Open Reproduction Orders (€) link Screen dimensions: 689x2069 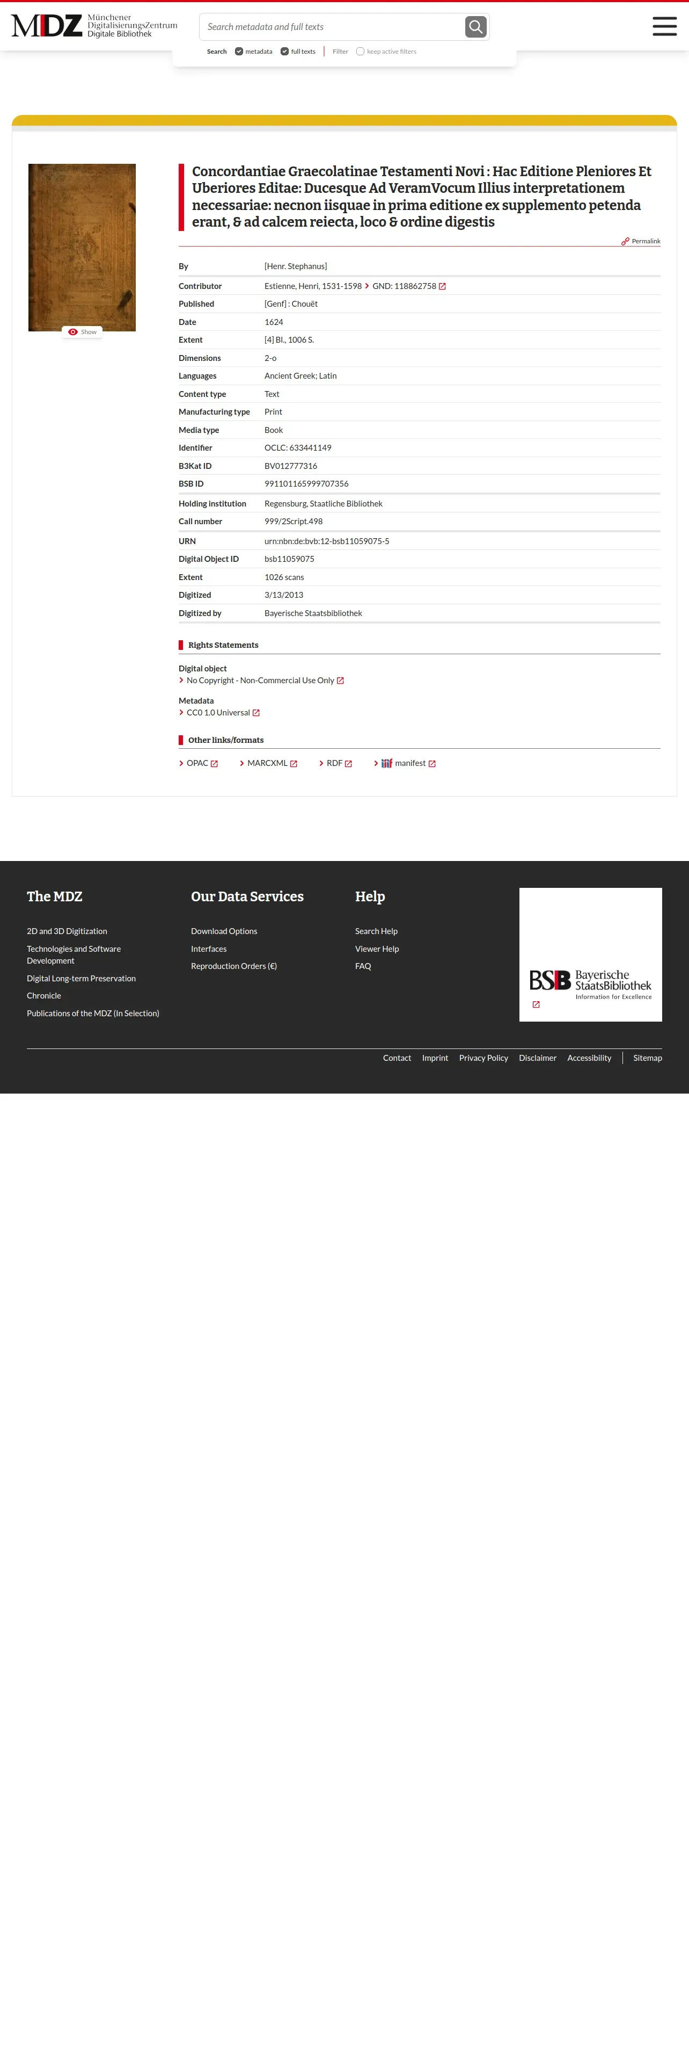tap(233, 965)
